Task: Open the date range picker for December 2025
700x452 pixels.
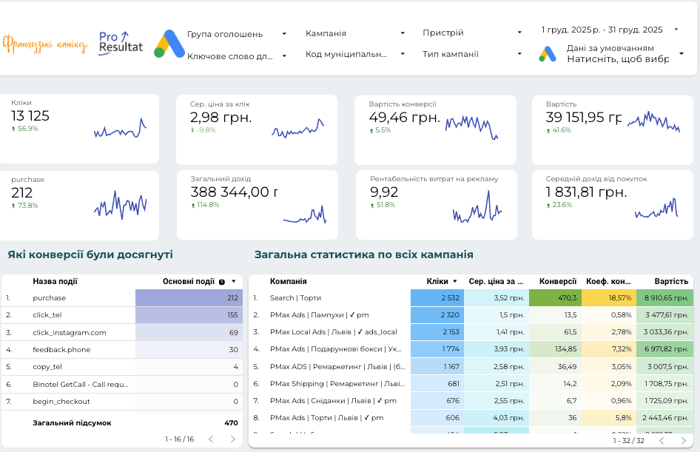Action: 610,30
